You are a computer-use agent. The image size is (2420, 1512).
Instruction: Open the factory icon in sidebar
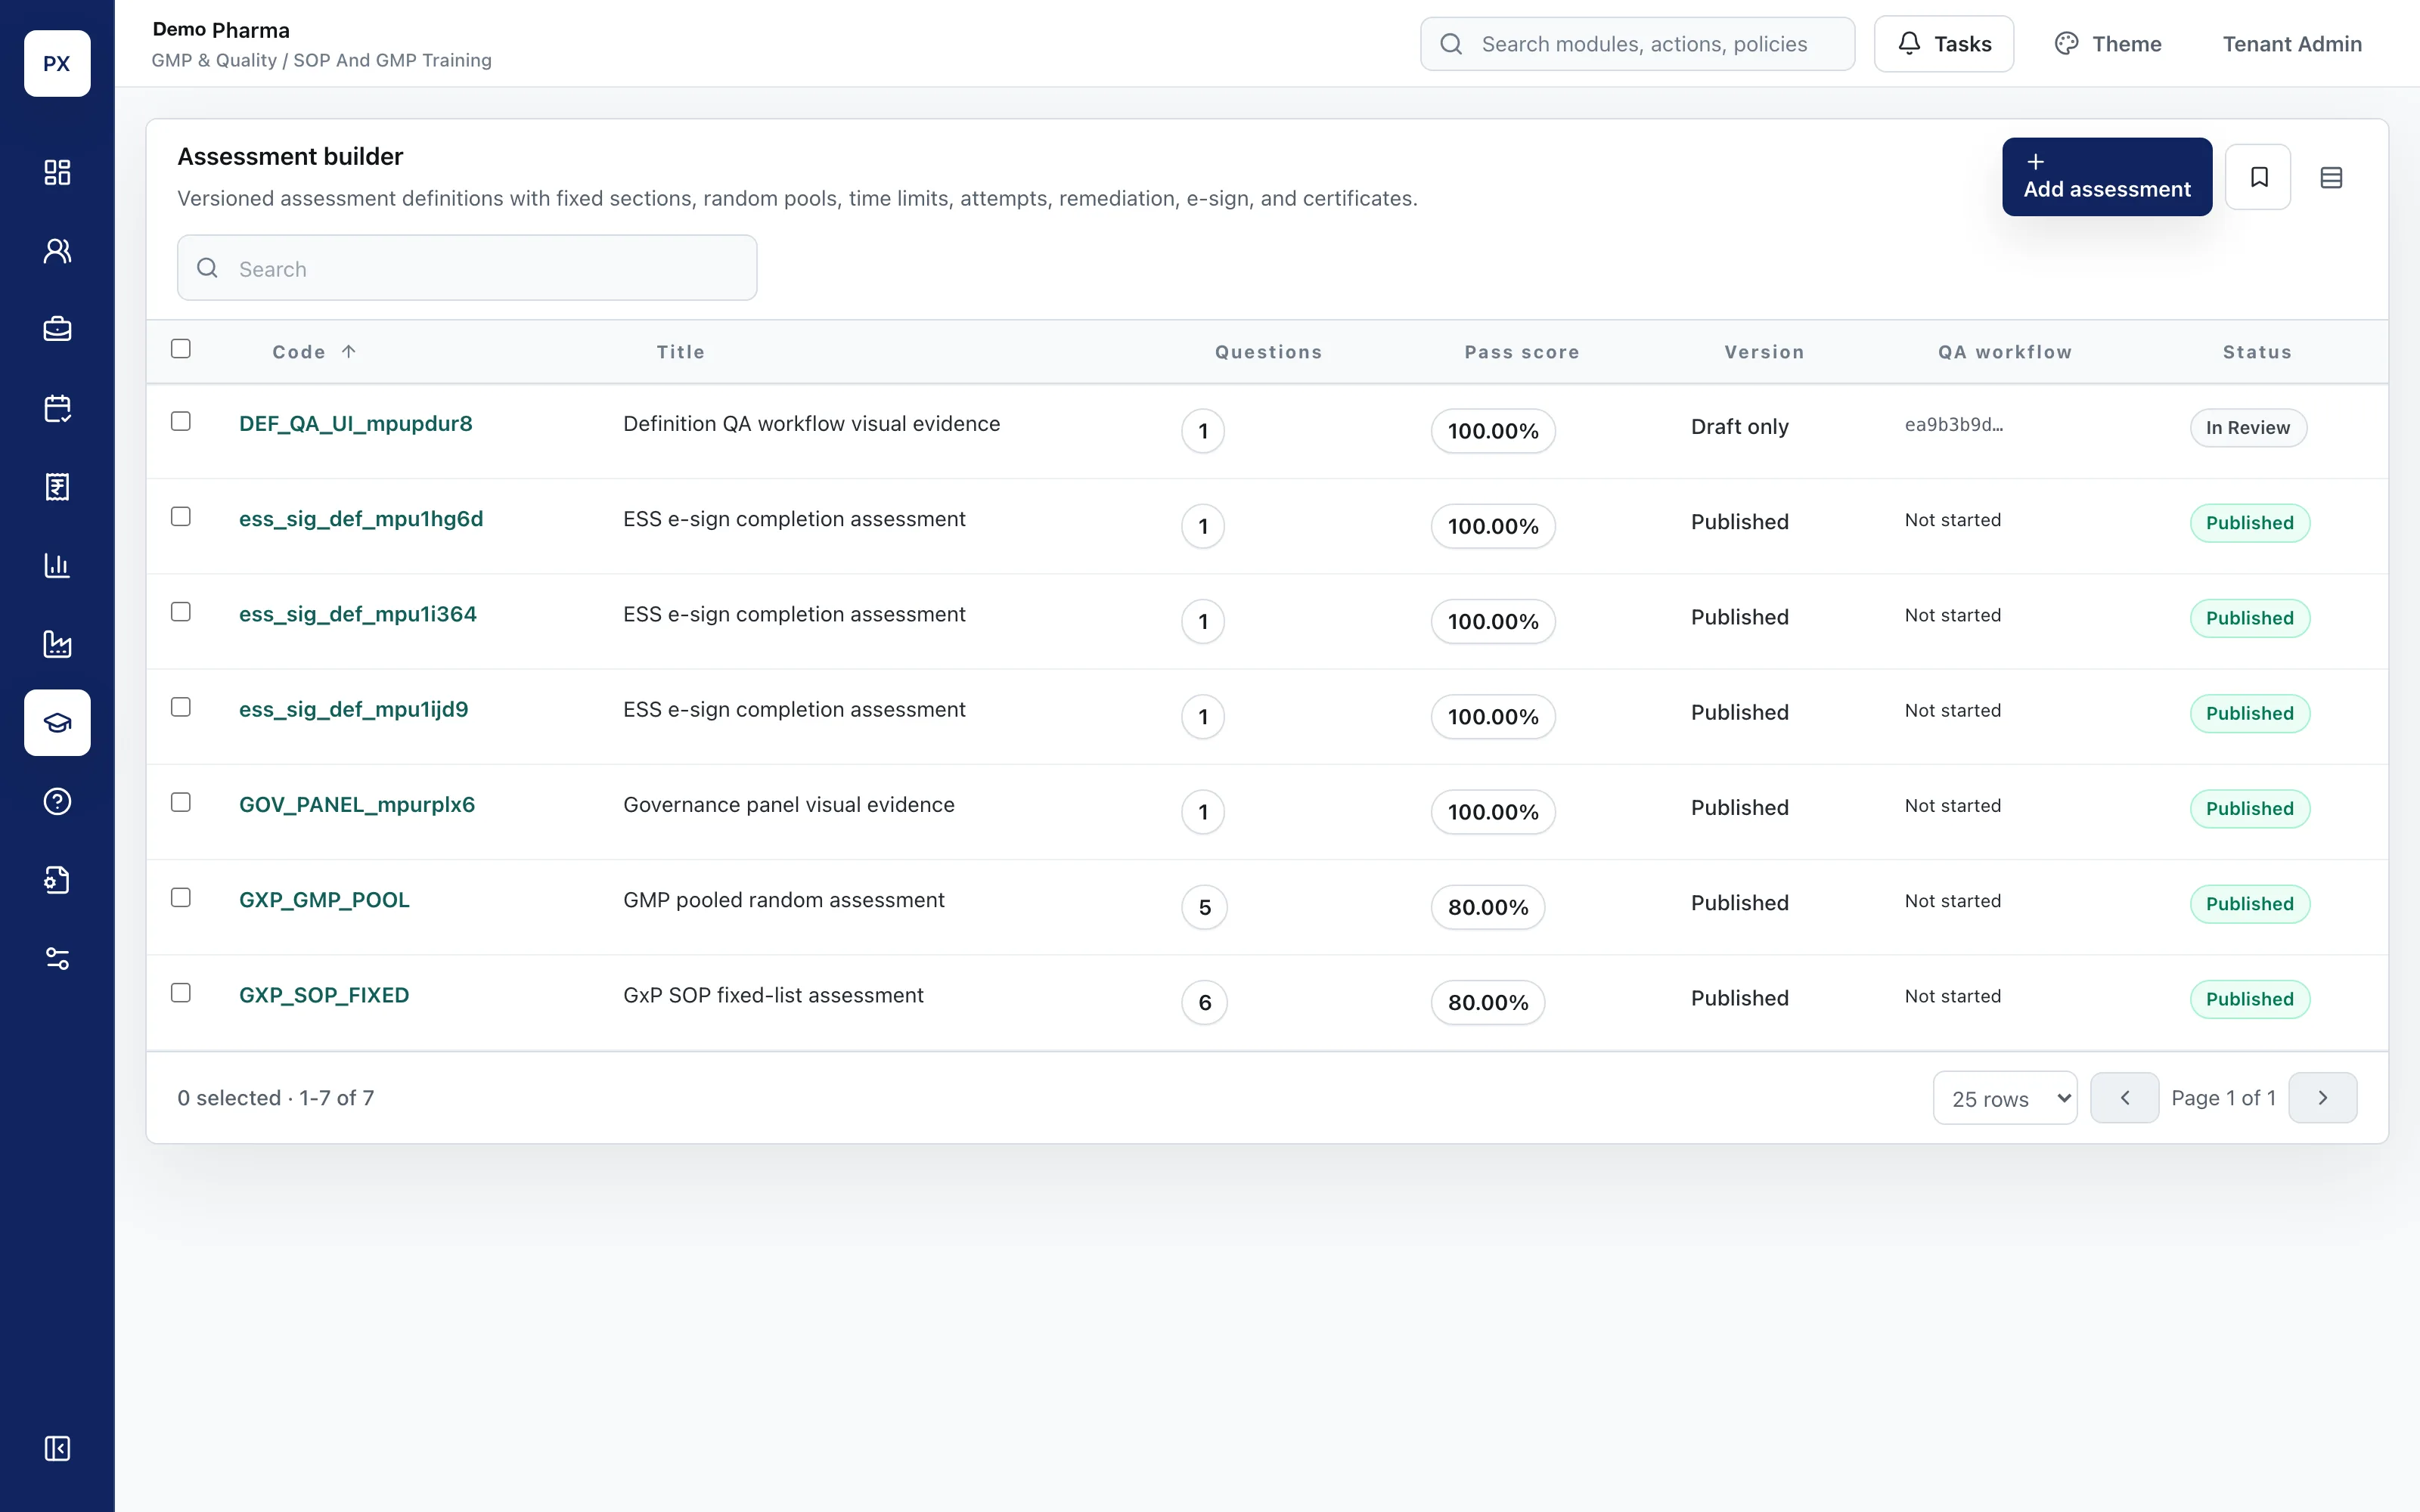click(57, 644)
